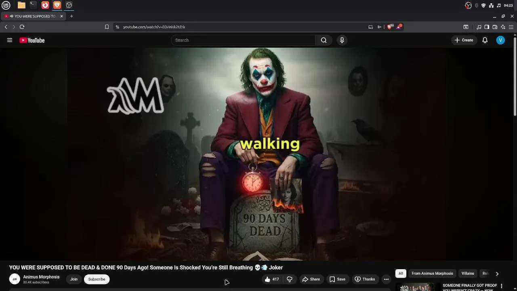Open SOMEONE FINALLY GOT PROOF video thumbnail

[x=417, y=287]
